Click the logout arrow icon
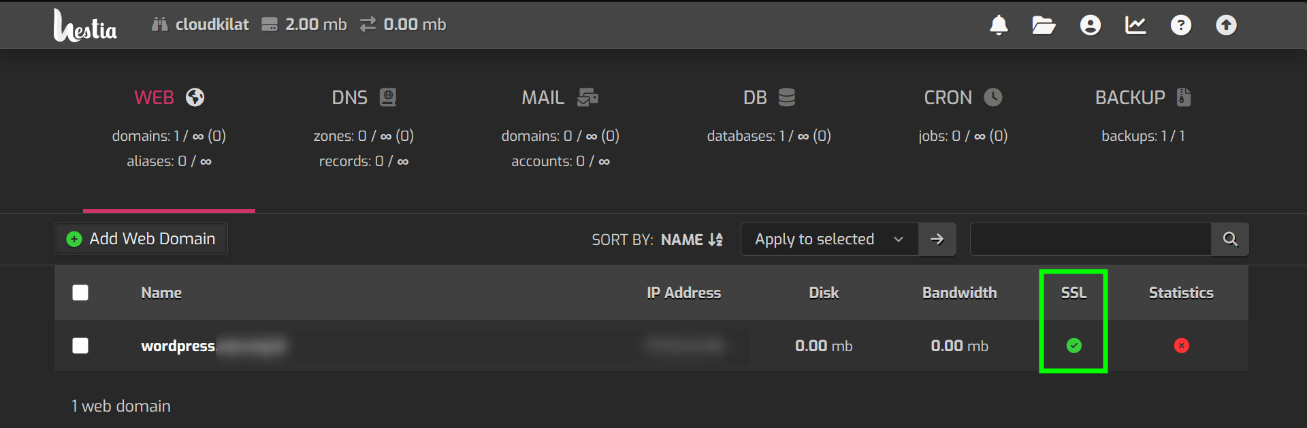Image resolution: width=1307 pixels, height=428 pixels. (1226, 25)
